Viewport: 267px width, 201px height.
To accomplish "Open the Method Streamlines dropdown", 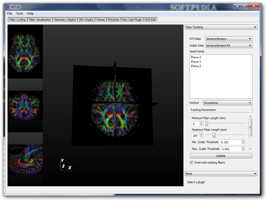I will (x=228, y=103).
